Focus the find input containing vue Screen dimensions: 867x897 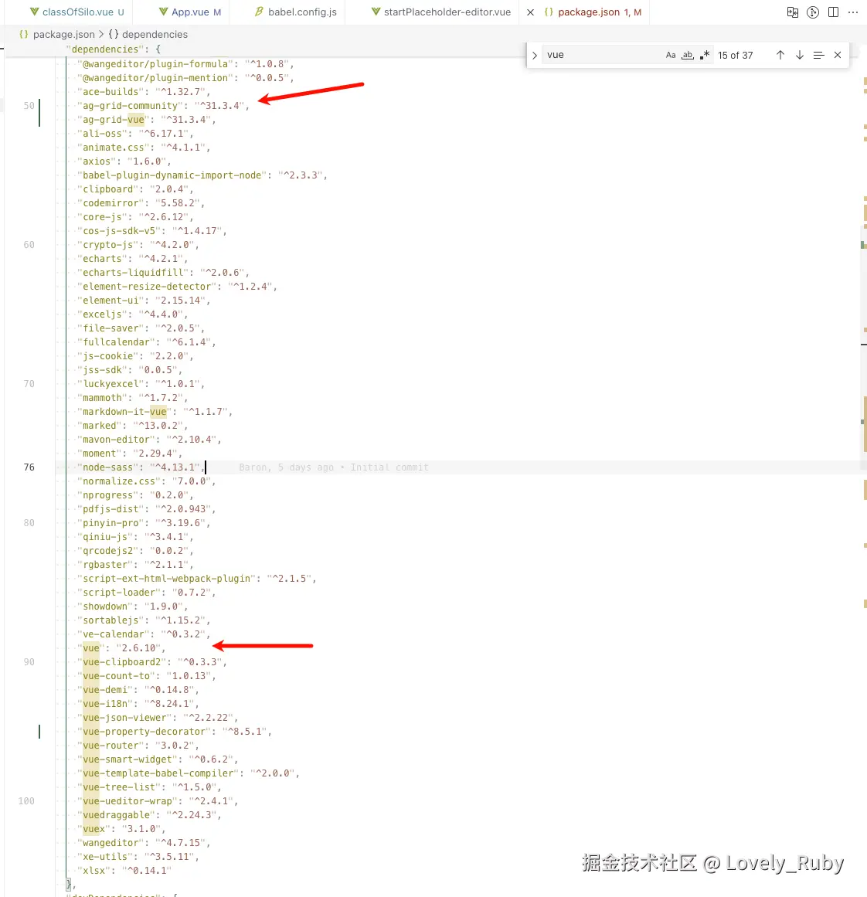(600, 55)
